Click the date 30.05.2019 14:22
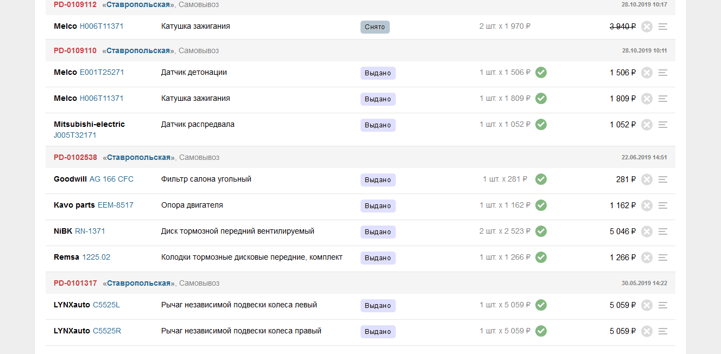 pos(644,283)
